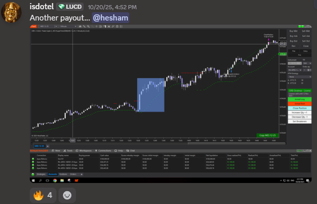The height and width of the screenshot is (204, 317).
Task: Open the Connections menu
Action: (x=103, y=151)
